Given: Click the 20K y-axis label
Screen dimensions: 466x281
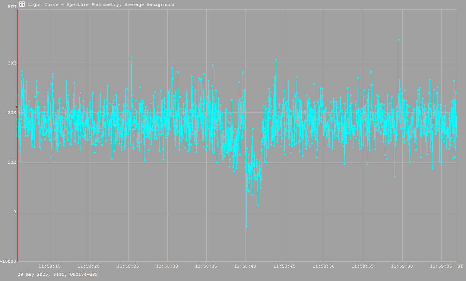Looking at the screenshot, I should [x=12, y=113].
